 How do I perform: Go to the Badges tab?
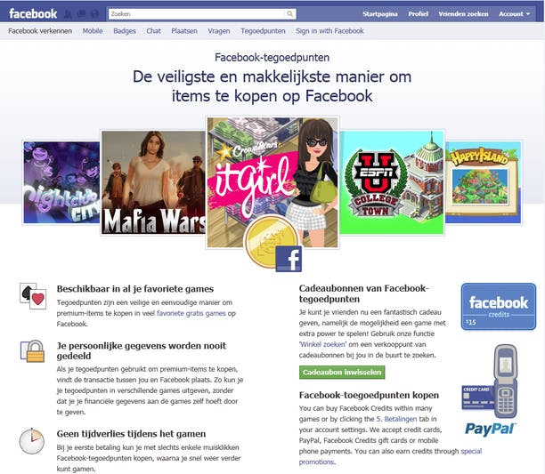pyautogui.click(x=125, y=31)
